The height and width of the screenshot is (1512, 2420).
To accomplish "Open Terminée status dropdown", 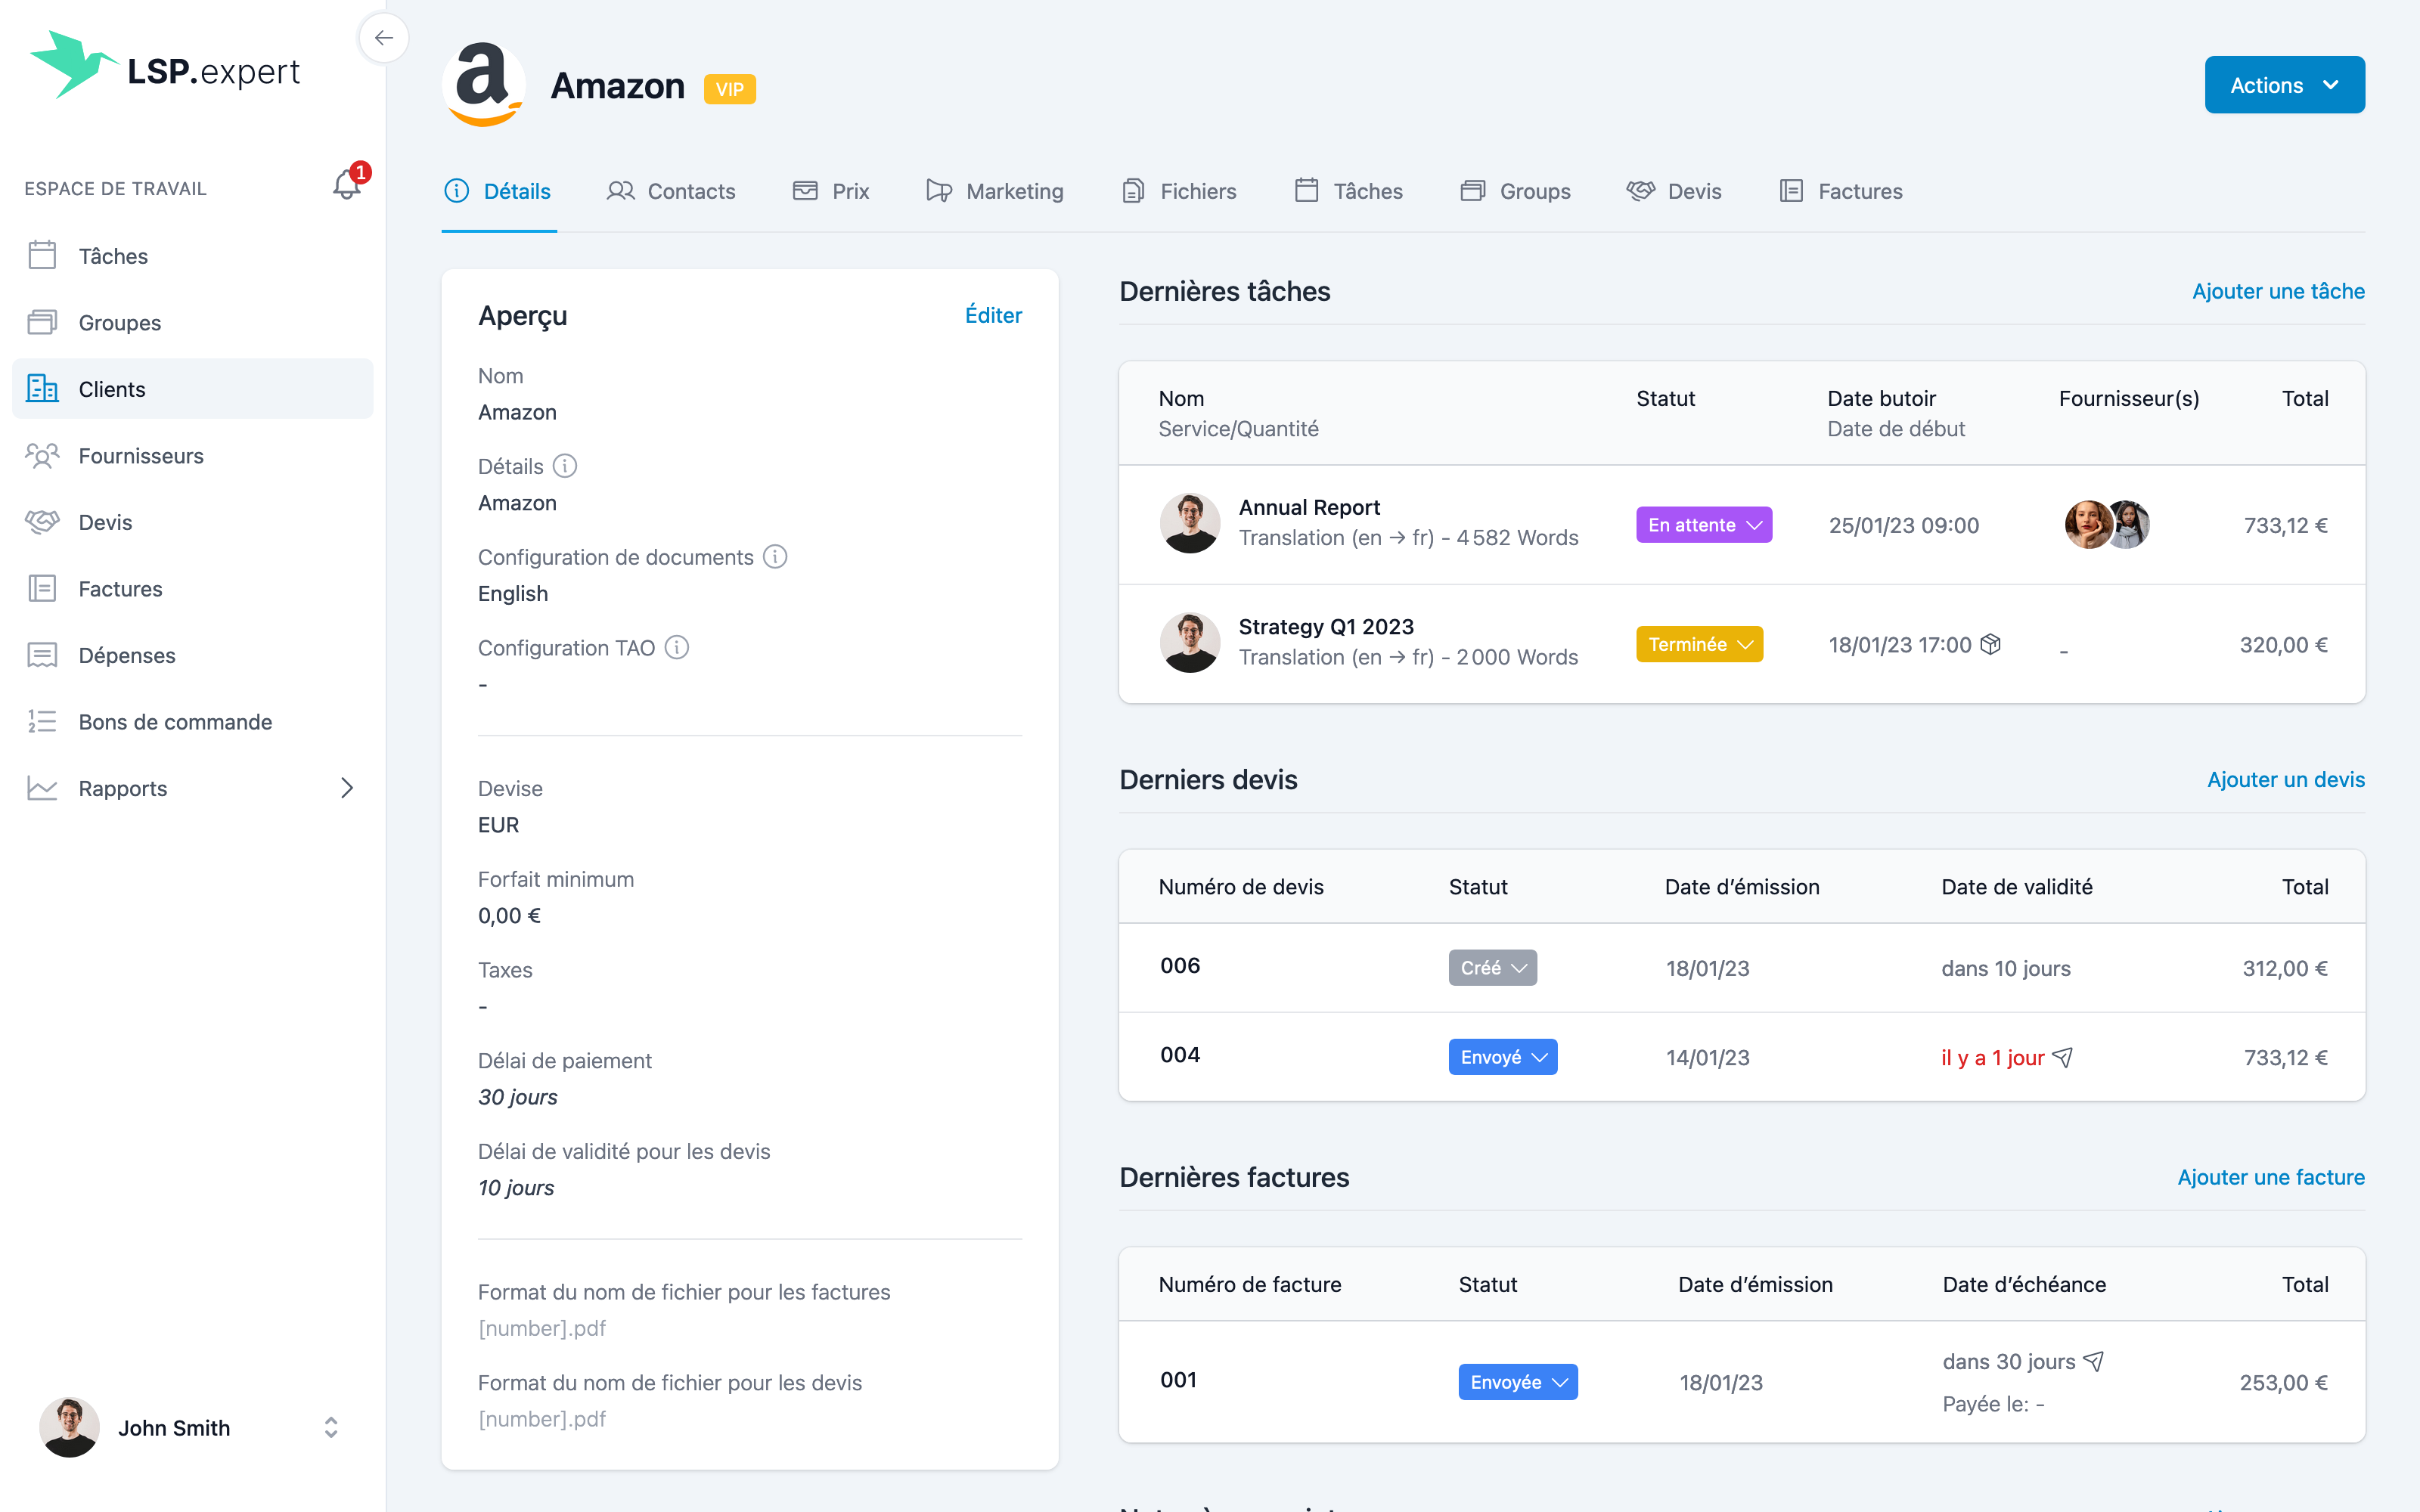I will point(1699,644).
